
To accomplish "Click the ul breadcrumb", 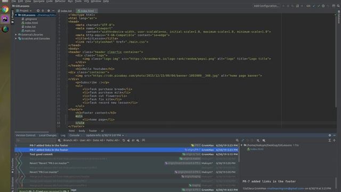I will [102, 131].
